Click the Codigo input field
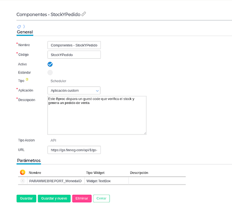The width and height of the screenshot is (232, 224). (x=74, y=55)
